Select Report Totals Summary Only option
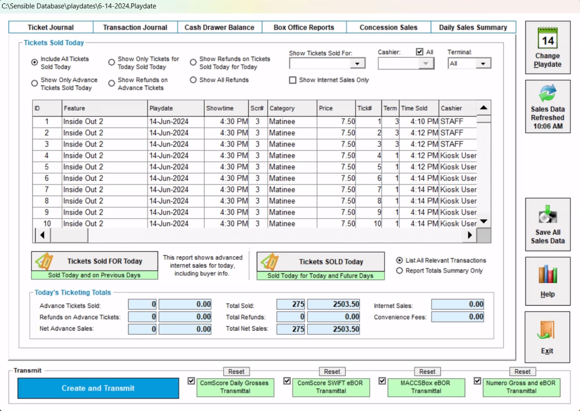 pyautogui.click(x=400, y=271)
